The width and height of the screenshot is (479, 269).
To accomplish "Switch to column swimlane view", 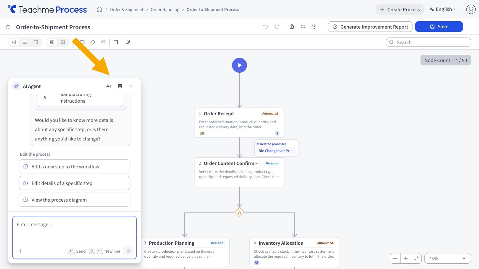I will (x=36, y=42).
